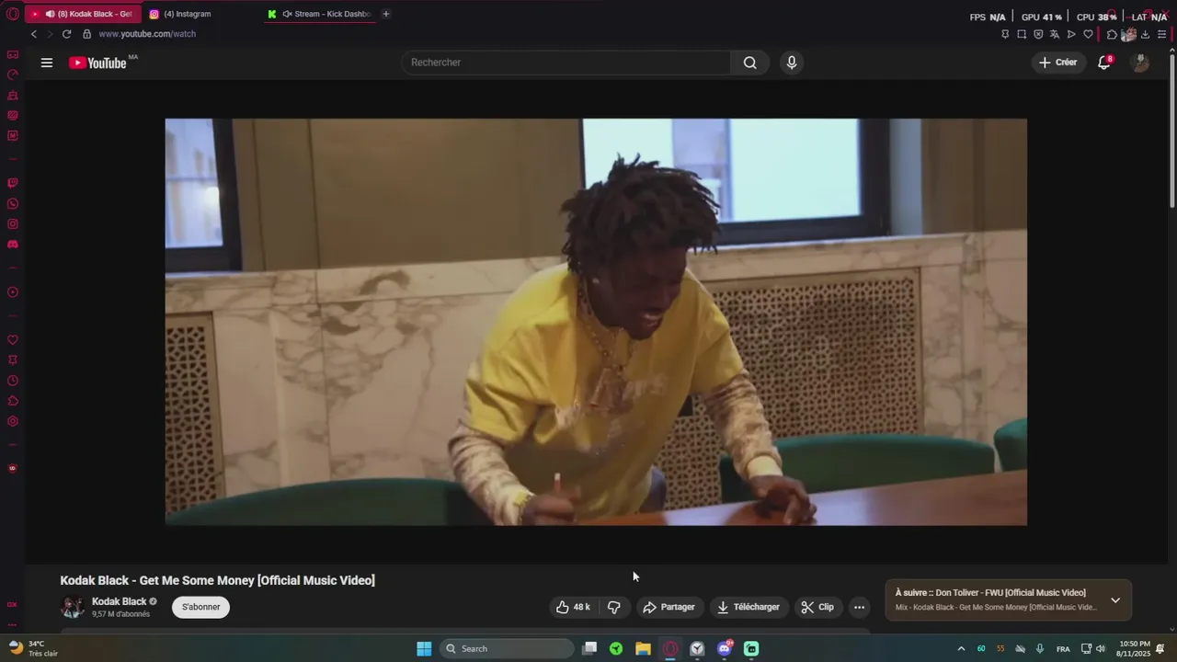Click the Clip scissors button
Screen dimensions: 1177x662
click(x=817, y=607)
